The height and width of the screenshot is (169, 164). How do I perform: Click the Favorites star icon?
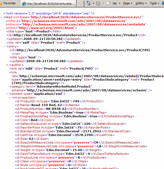click(x=2, y=3)
